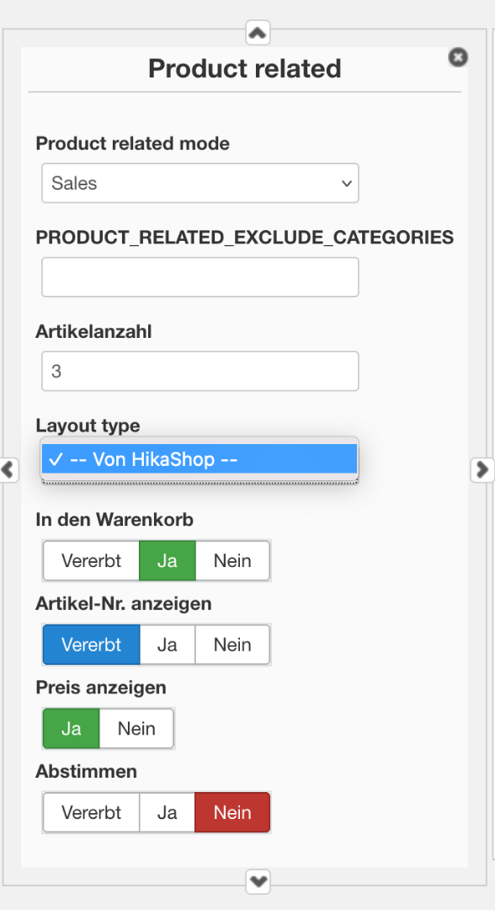
Task: Click the Artikelanzahl number field
Action: coord(200,371)
